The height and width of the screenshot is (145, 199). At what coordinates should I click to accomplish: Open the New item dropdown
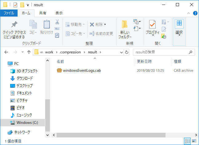pos(137,22)
